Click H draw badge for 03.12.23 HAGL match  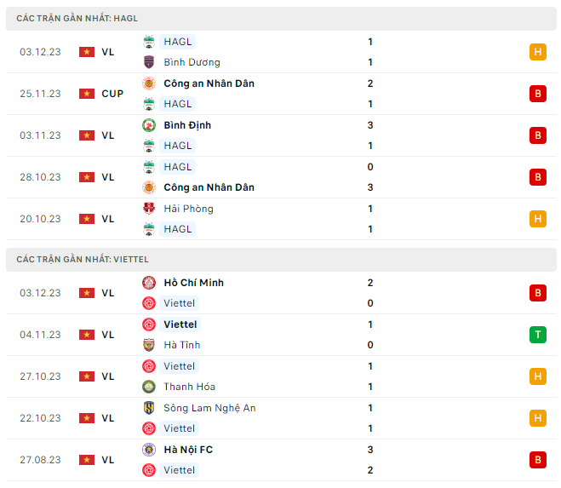(537, 52)
